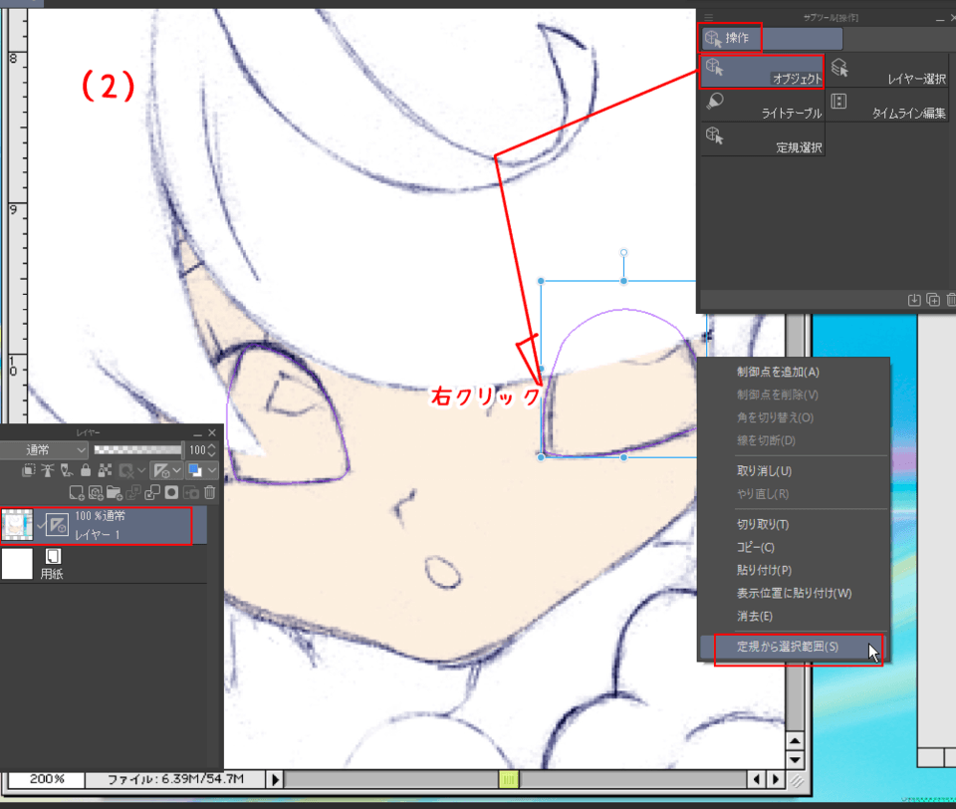Create a new raster layer in the layer palette
956x809 pixels.
tap(77, 492)
